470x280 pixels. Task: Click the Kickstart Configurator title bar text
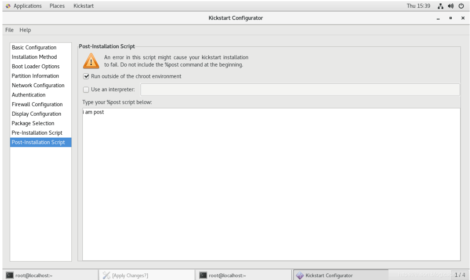235,18
